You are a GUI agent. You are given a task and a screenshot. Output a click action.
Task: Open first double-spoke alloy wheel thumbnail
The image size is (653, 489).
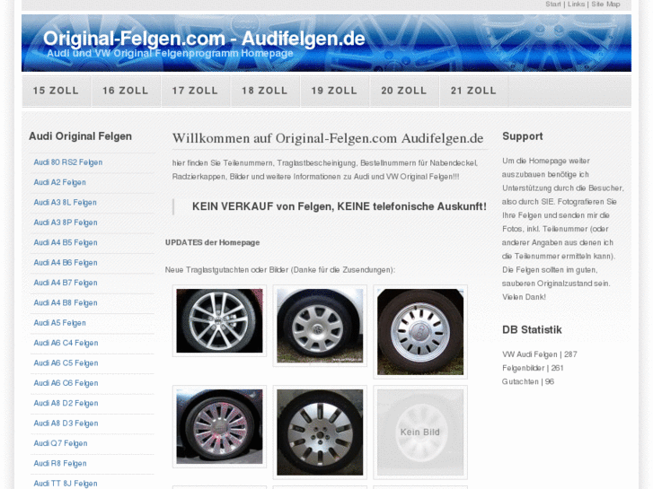(219, 321)
